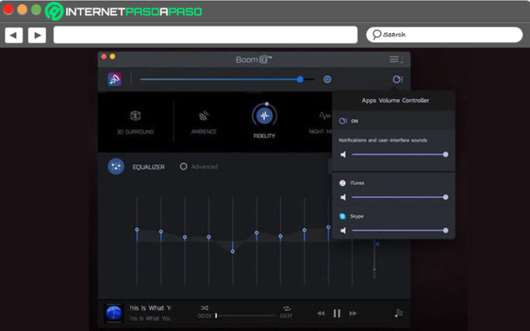
Task: Toggle shuffle playback
Action: 204,308
